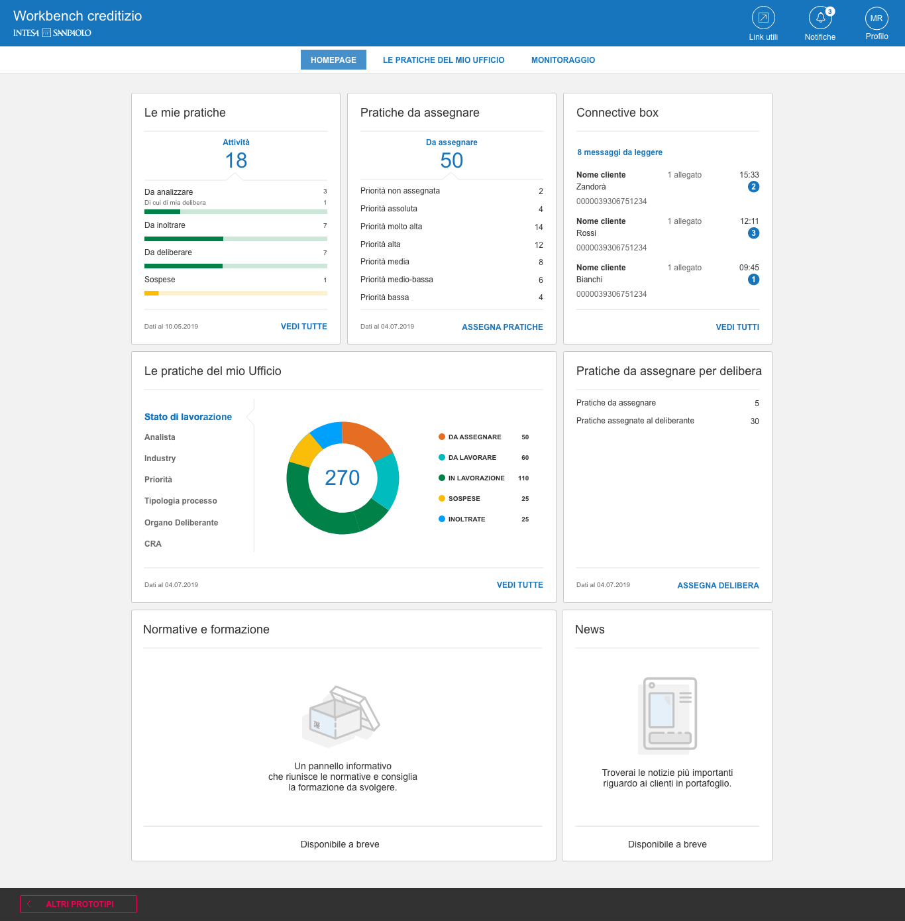Viewport: 905px width, 921px height.
Task: Click In Lavorazione legend label
Action: tap(476, 478)
